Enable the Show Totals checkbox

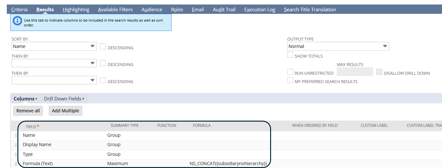tap(290, 55)
